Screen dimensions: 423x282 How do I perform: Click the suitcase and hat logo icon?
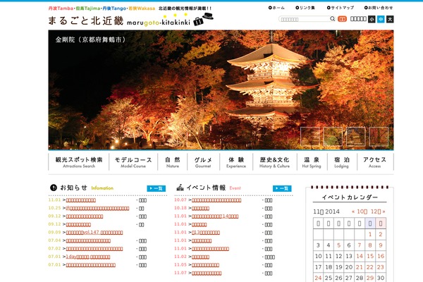(x=203, y=19)
